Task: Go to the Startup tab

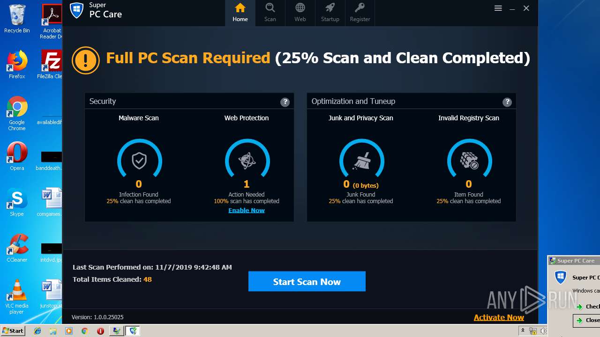Action: coord(330,13)
